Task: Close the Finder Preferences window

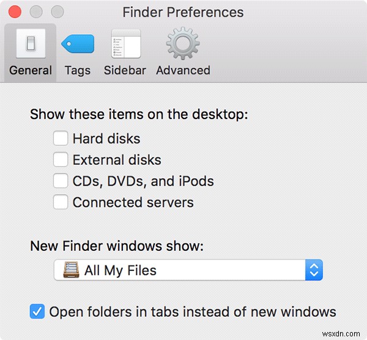Action: (x=13, y=12)
